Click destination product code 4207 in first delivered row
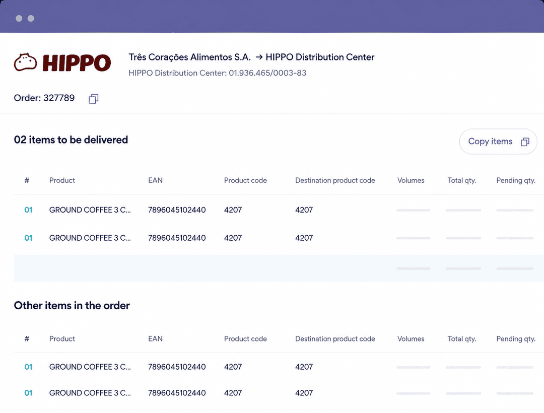 (304, 210)
